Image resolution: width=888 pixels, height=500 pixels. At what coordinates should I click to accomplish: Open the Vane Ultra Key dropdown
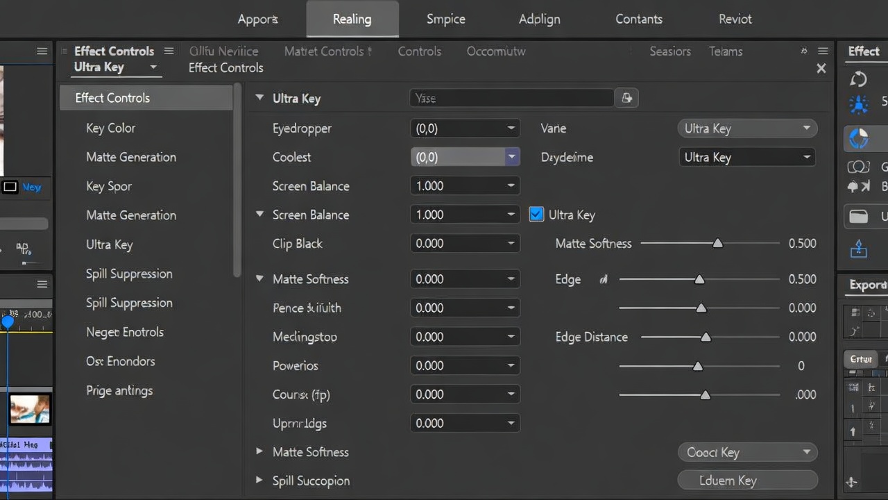coord(746,128)
